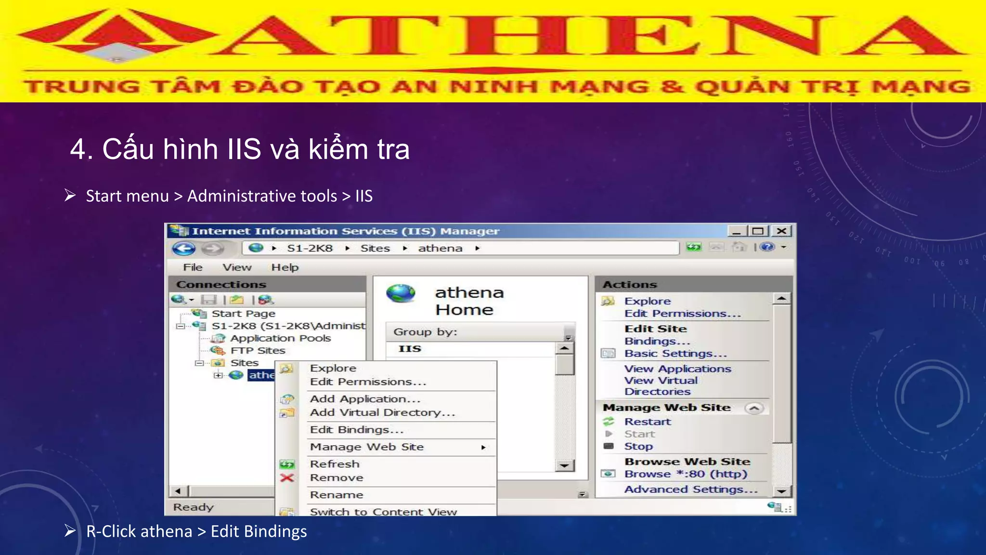
Task: Click the globe icon in address bar
Action: (x=256, y=248)
